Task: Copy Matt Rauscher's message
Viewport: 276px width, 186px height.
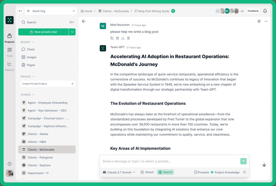Action: coord(112,38)
